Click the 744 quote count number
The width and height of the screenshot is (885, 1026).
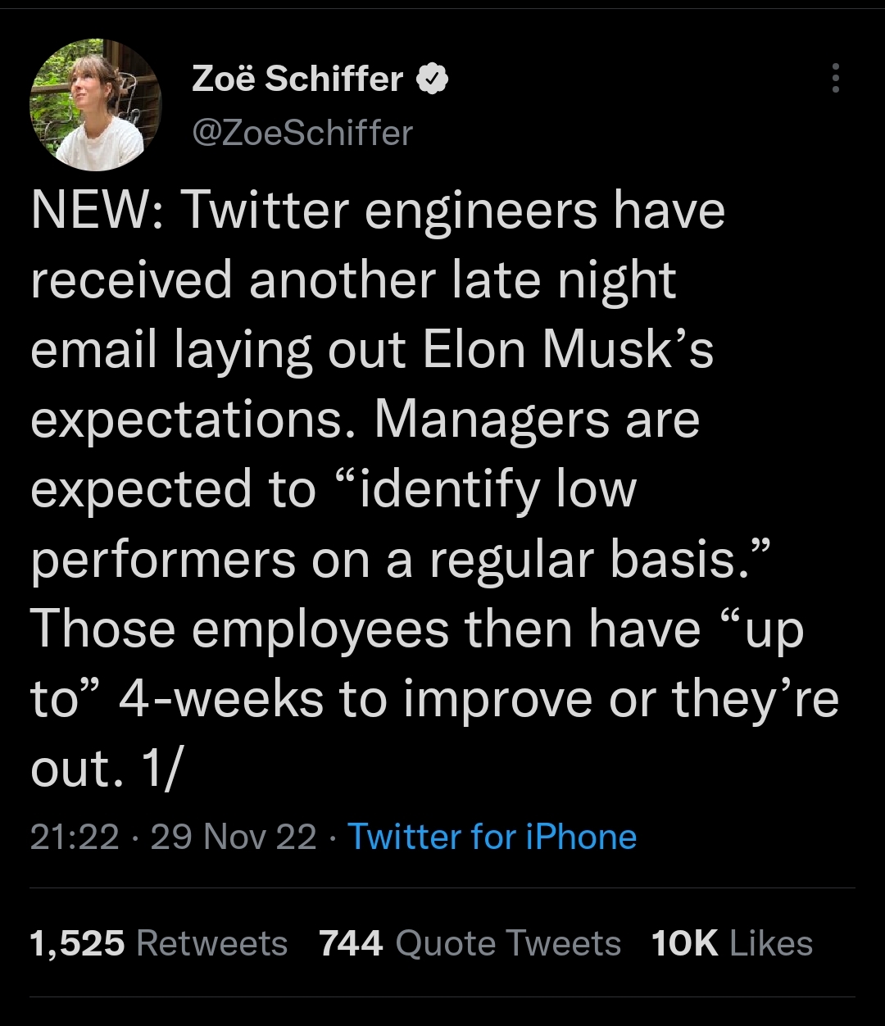(x=351, y=943)
